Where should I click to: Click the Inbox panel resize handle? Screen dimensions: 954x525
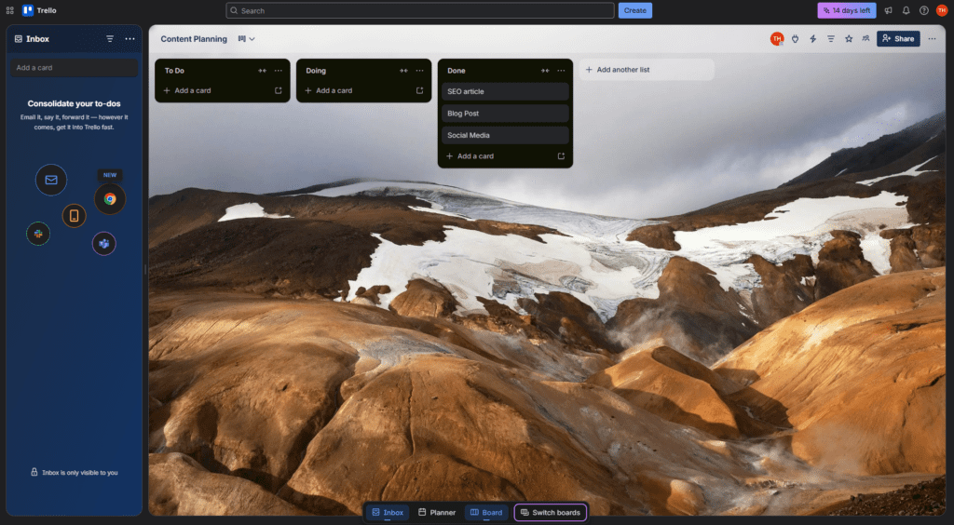(x=145, y=270)
